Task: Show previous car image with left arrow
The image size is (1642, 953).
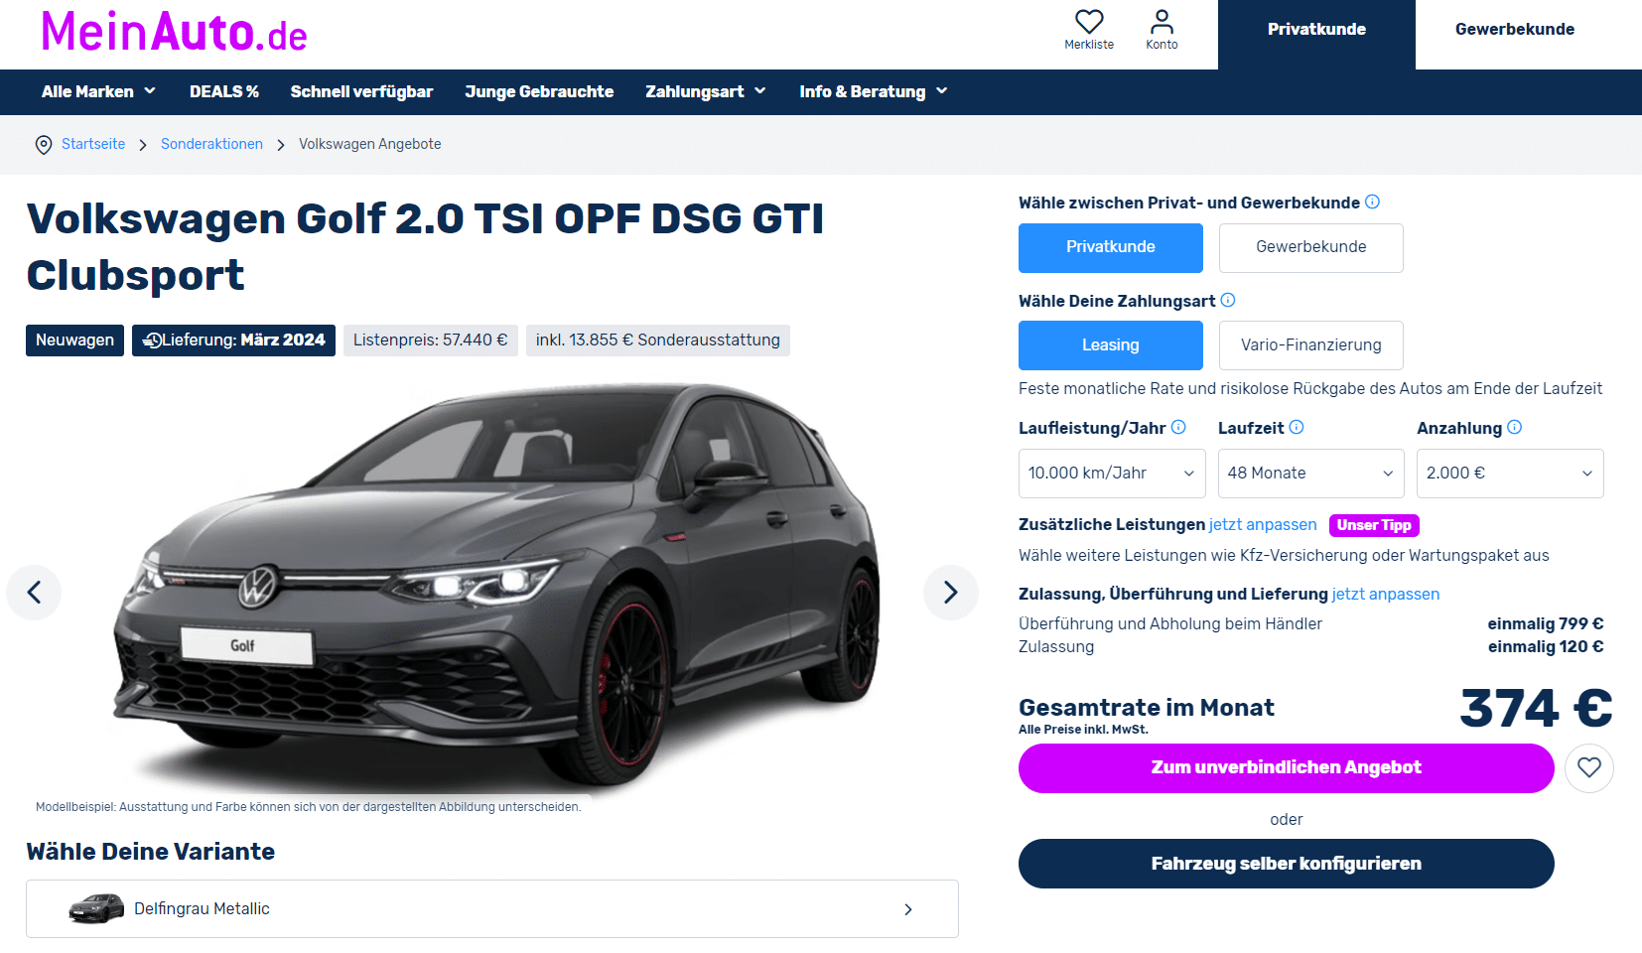Action: click(x=34, y=593)
